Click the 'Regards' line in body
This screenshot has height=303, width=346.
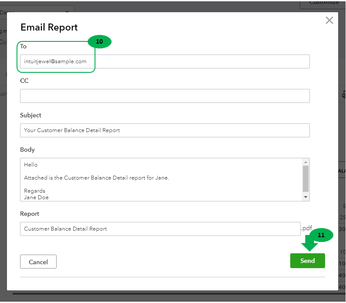34,191
